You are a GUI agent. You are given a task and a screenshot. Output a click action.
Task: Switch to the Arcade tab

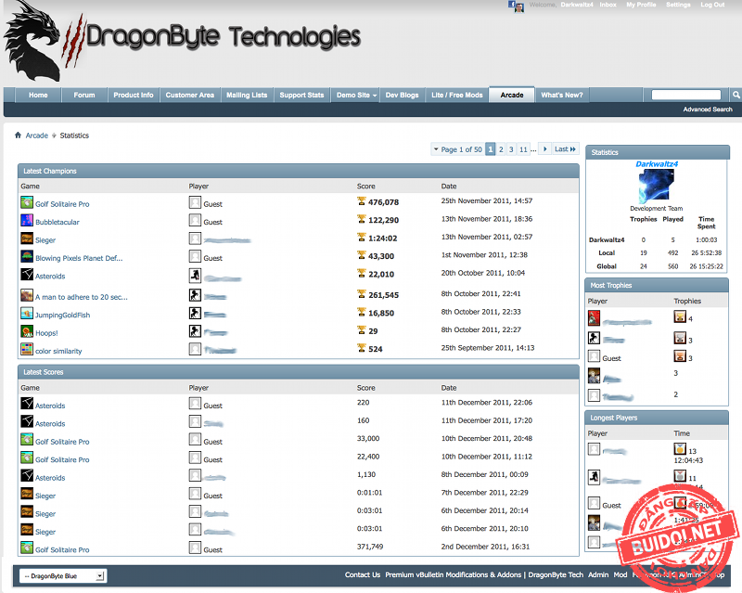coord(511,95)
